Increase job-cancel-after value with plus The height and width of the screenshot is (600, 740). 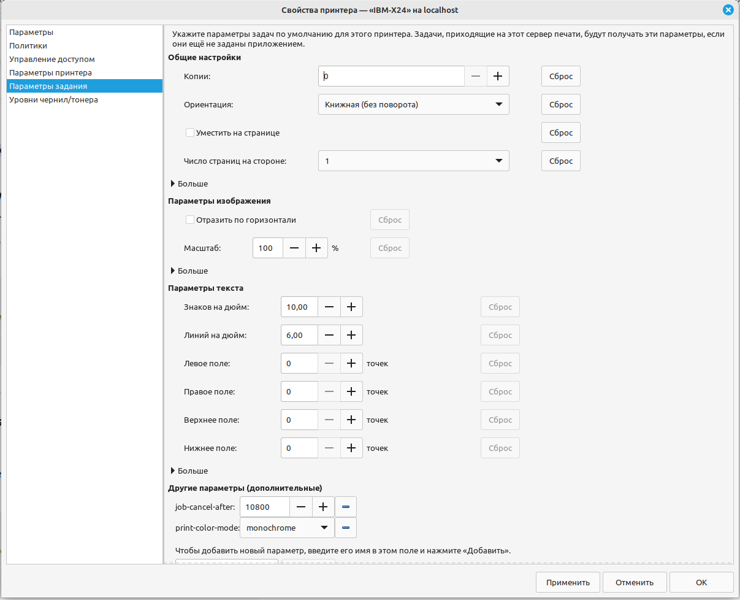(x=323, y=507)
